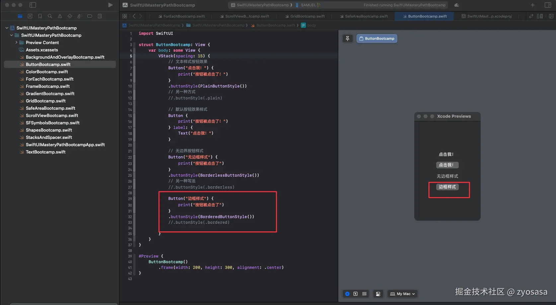The image size is (556, 305).
Task: Open the Find navigator magnifier icon
Action: coord(50,16)
